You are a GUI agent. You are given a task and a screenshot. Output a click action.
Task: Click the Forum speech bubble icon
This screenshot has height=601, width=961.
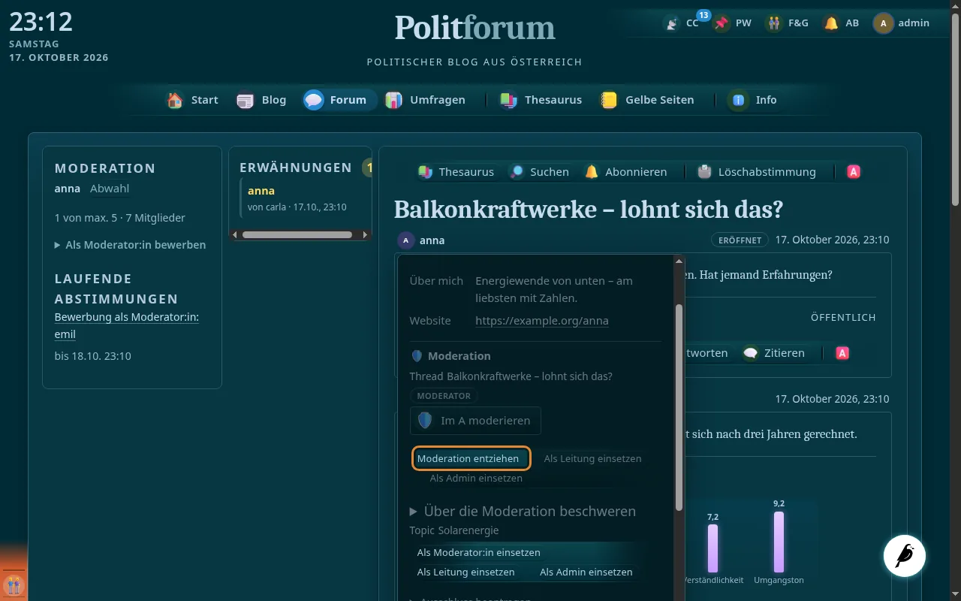tap(314, 100)
